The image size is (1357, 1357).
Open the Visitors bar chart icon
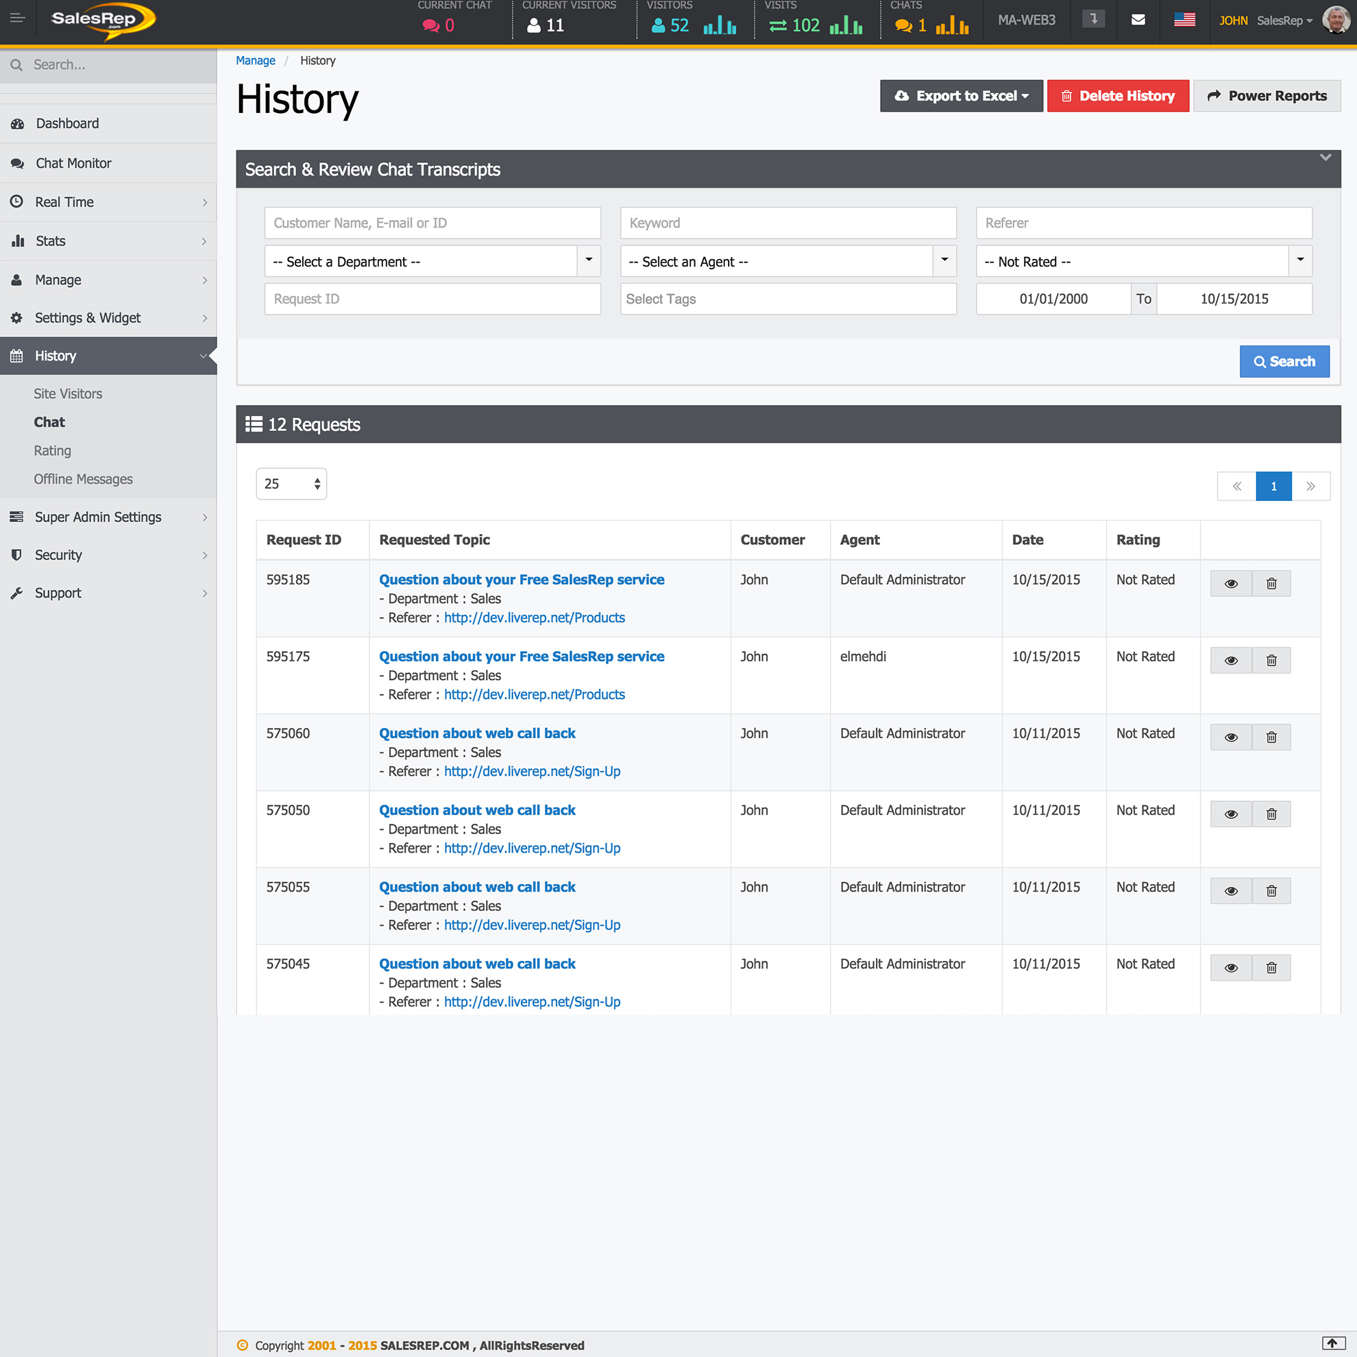720,25
